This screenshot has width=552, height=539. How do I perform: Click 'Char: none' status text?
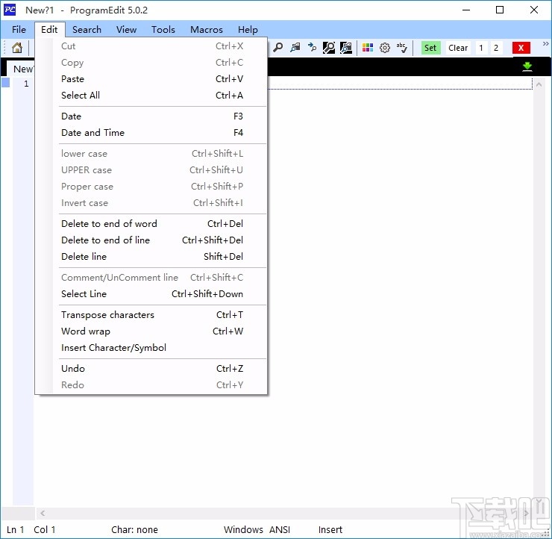click(x=134, y=529)
